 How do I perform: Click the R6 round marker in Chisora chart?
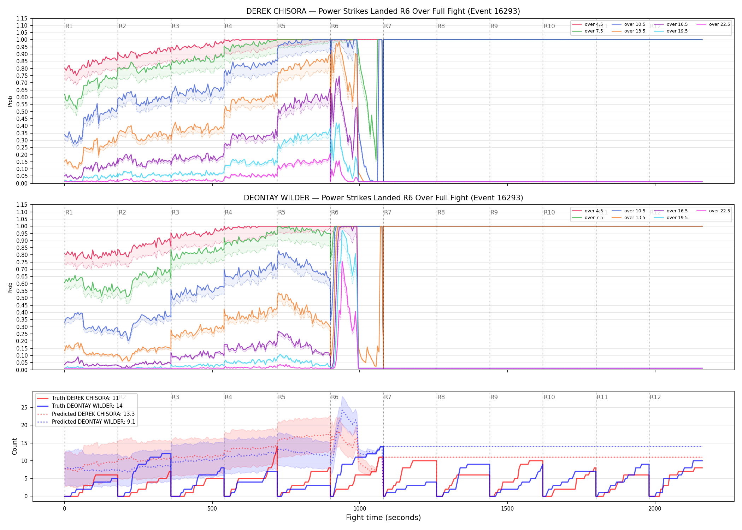(x=335, y=26)
